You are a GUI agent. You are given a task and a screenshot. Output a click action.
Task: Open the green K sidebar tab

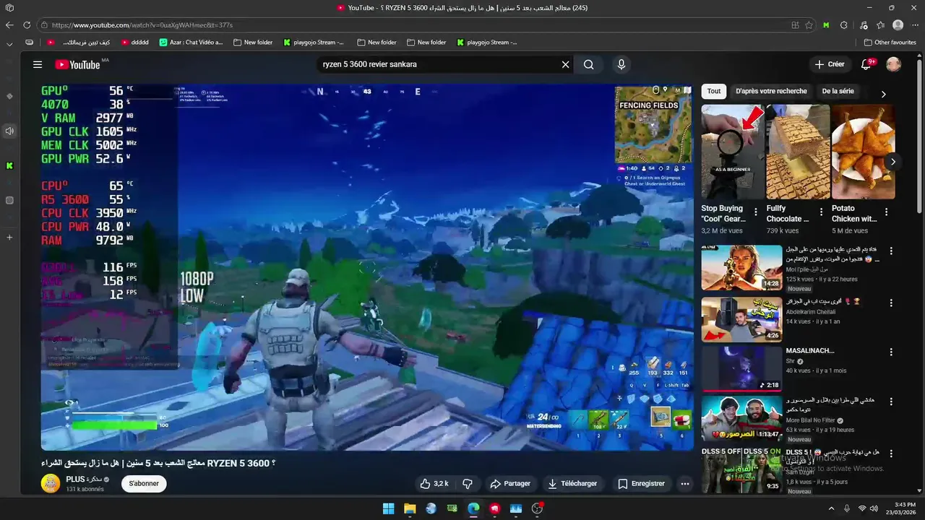coord(9,165)
